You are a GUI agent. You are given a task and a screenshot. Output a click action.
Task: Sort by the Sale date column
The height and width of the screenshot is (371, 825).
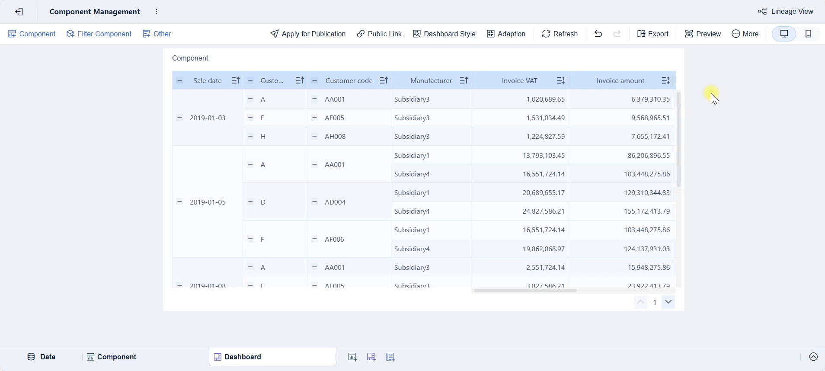[236, 80]
